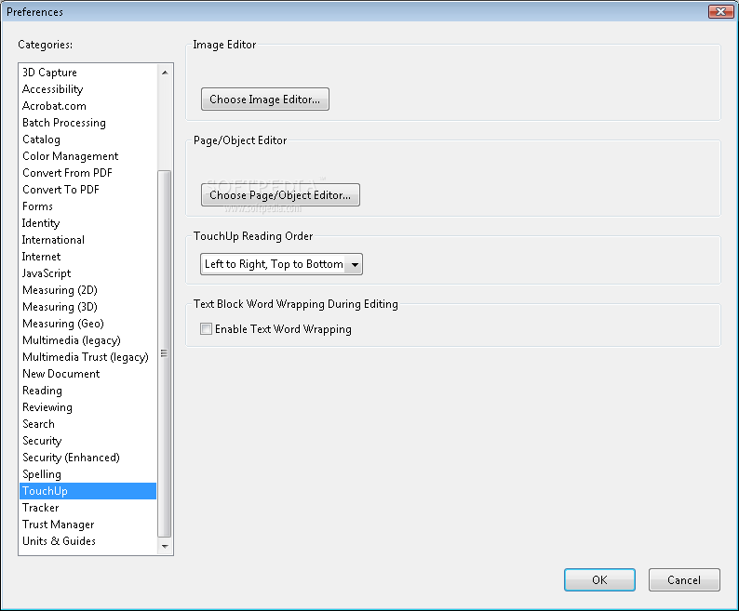Choose Multimedia (legacy) category
This screenshot has height=611, width=739.
click(87, 340)
